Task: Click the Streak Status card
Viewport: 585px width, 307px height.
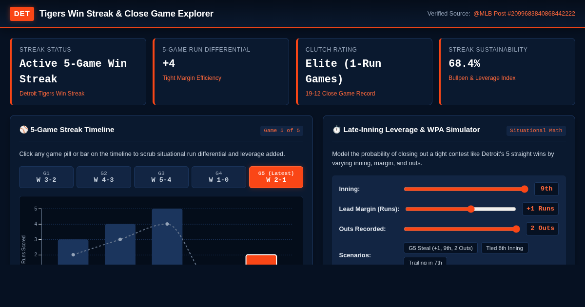Action: coord(78,72)
